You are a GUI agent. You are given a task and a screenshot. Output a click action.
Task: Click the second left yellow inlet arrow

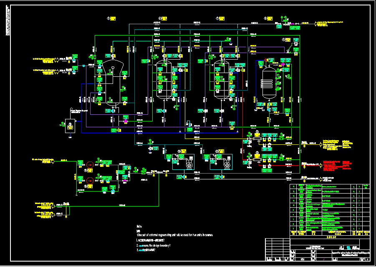pyautogui.click(x=57, y=71)
